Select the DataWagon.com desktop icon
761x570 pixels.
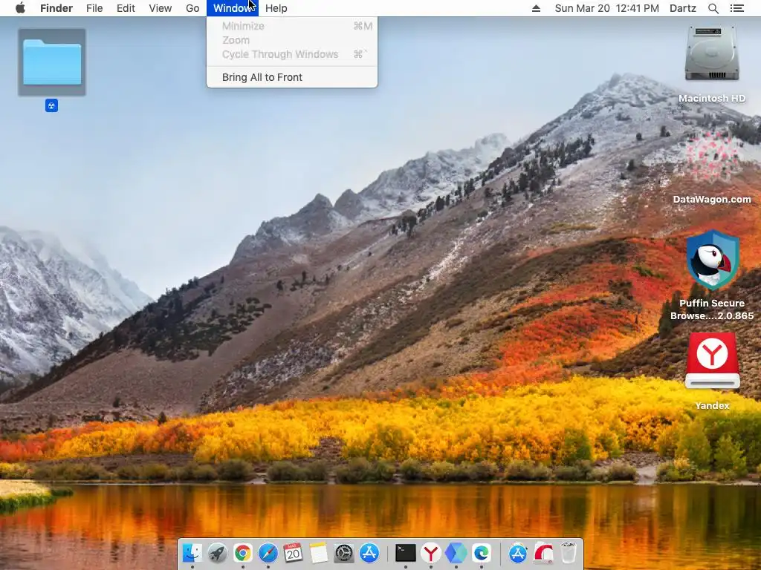pyautogui.click(x=712, y=157)
